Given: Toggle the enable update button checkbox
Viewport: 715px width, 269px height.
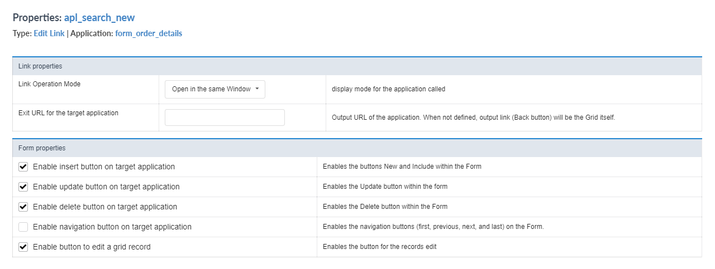Looking at the screenshot, I should [x=23, y=187].
